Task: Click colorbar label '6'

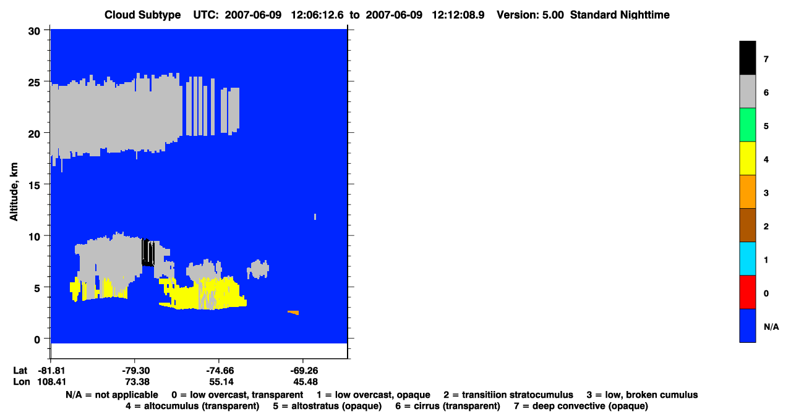Action: click(x=766, y=93)
